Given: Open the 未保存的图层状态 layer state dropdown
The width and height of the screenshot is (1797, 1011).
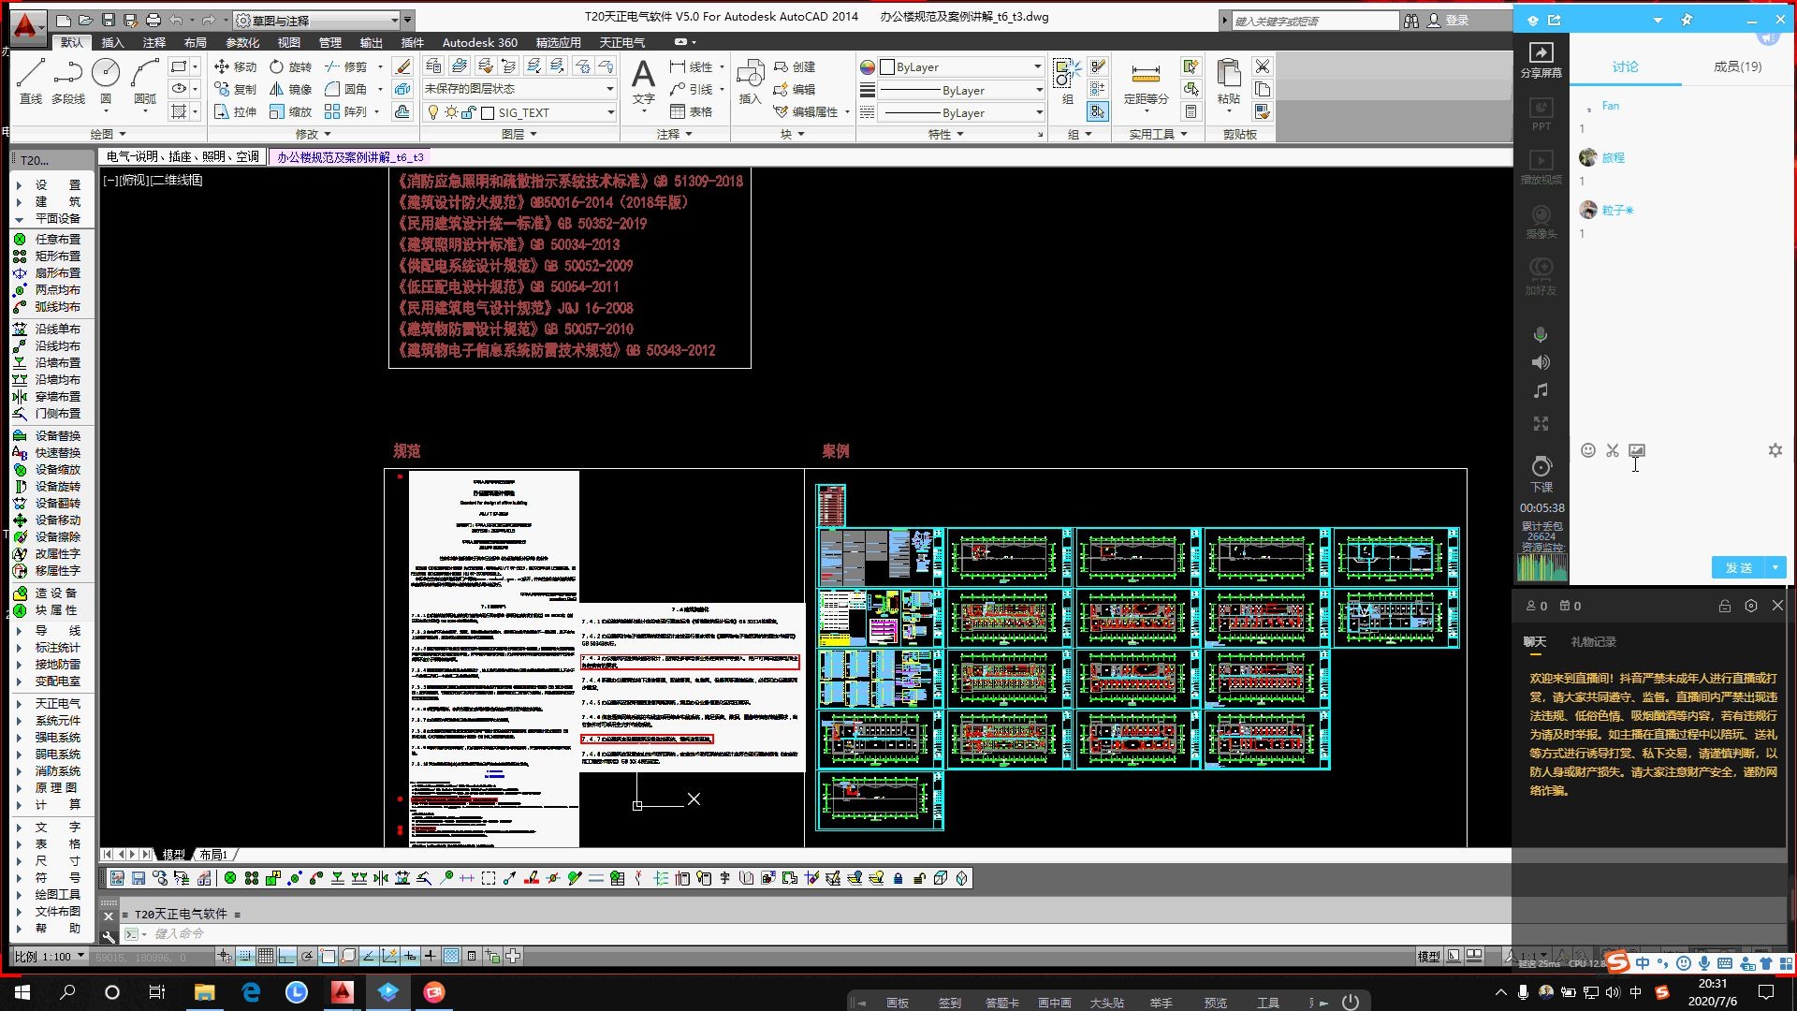Looking at the screenshot, I should coord(519,89).
